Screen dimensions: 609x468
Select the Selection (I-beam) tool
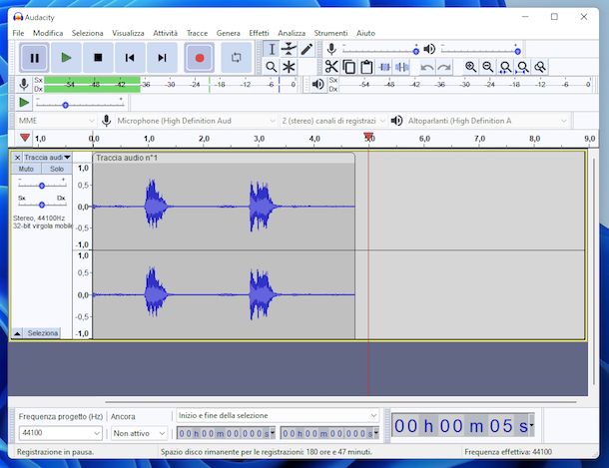272,49
